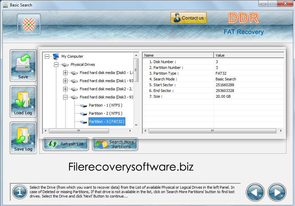Click the Disk1 drive icon
Screen dimensions: 295x206
[74, 81]
